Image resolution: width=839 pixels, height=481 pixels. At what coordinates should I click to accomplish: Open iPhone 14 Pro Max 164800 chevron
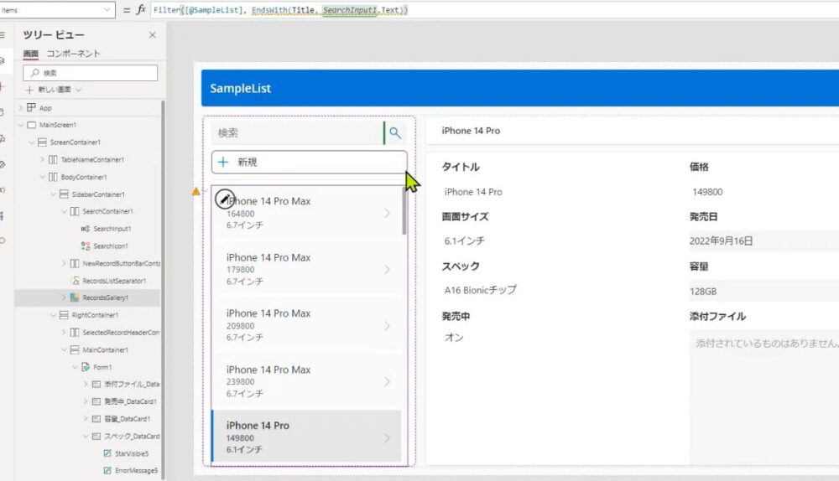tap(387, 213)
